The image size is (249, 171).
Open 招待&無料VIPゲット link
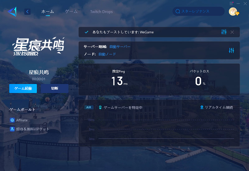point(33,129)
